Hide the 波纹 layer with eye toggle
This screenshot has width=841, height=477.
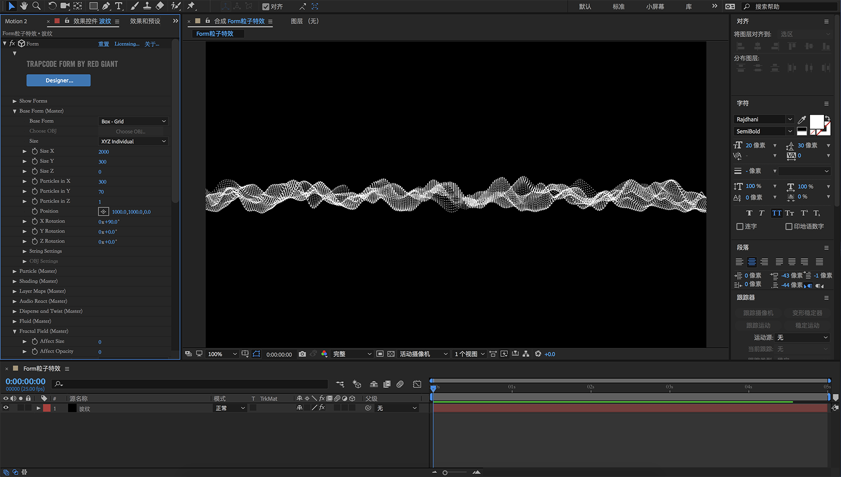point(6,408)
